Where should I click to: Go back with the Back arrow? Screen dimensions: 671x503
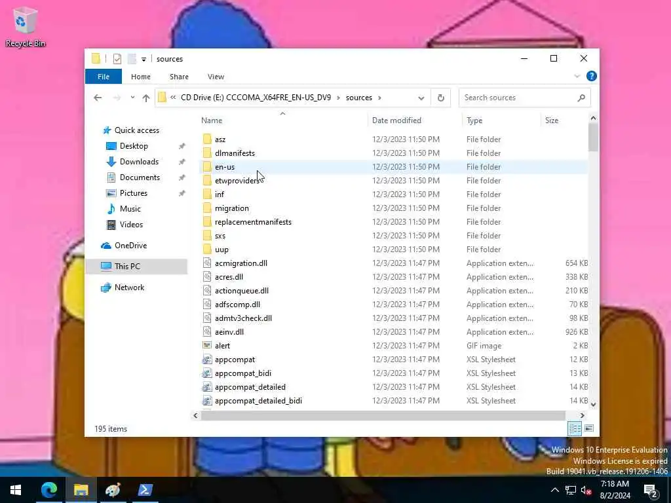click(98, 98)
